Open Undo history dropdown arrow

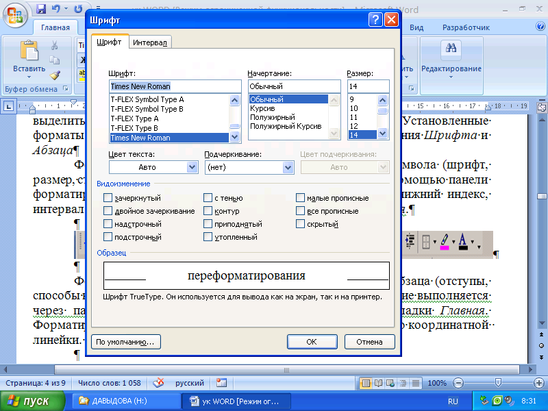click(x=66, y=9)
